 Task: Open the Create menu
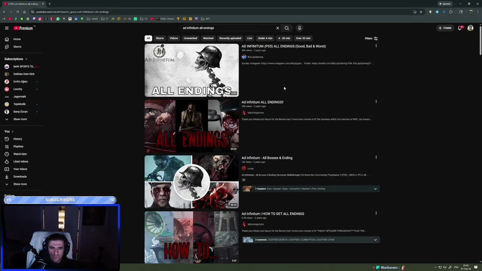(x=445, y=28)
